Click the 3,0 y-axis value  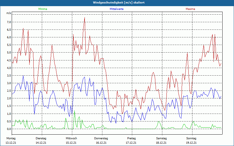[x=9, y=83]
